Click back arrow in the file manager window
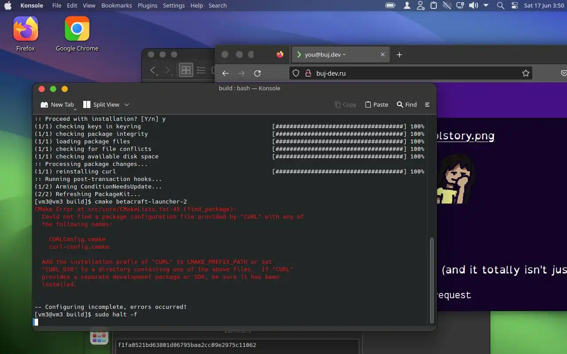Viewport: 567px width, 354px height. (x=153, y=70)
